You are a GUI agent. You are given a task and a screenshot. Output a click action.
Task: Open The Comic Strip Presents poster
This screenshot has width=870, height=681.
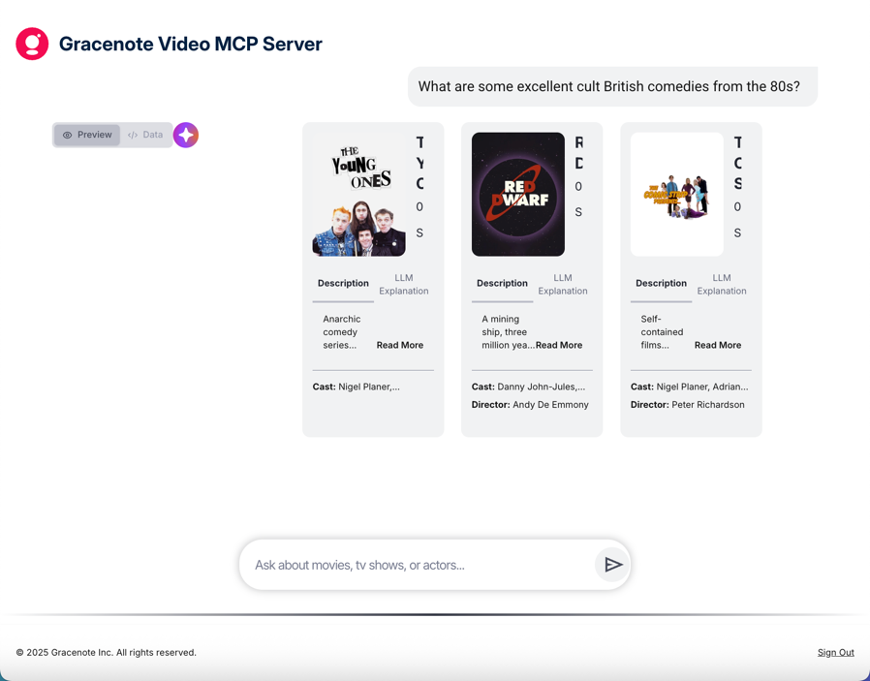pos(676,195)
